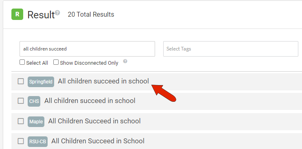Click the search field containing all children succeed
The width and height of the screenshot is (302, 149).
pyautogui.click(x=87, y=49)
